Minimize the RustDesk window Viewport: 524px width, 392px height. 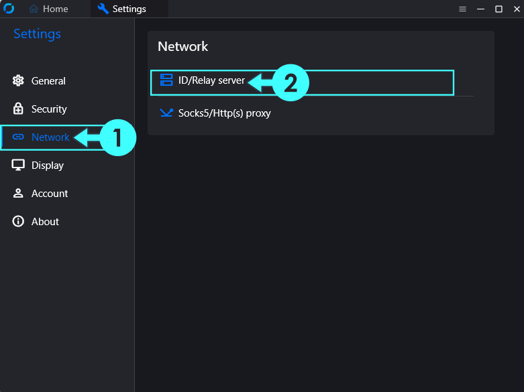click(x=480, y=9)
